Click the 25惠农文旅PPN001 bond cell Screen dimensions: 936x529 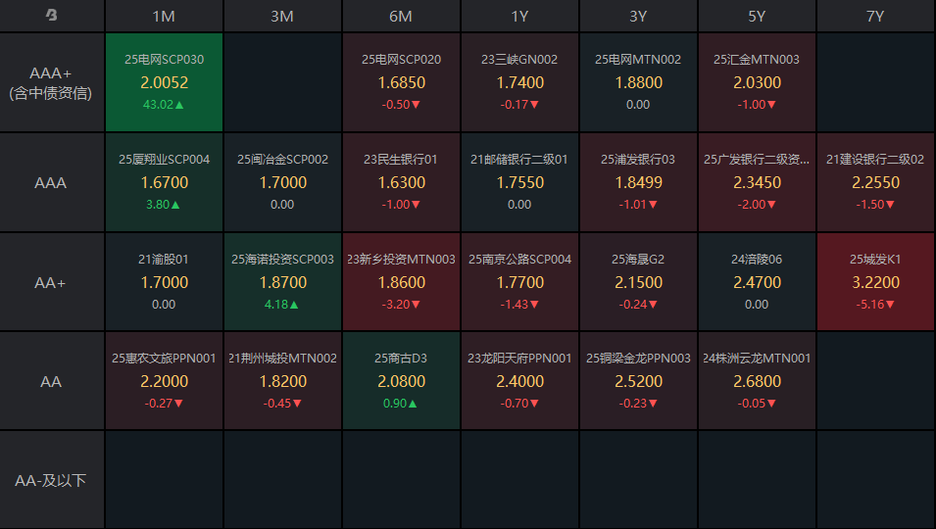click(165, 380)
